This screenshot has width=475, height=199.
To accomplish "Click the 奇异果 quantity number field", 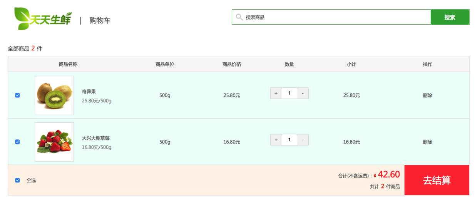I will (289, 93).
